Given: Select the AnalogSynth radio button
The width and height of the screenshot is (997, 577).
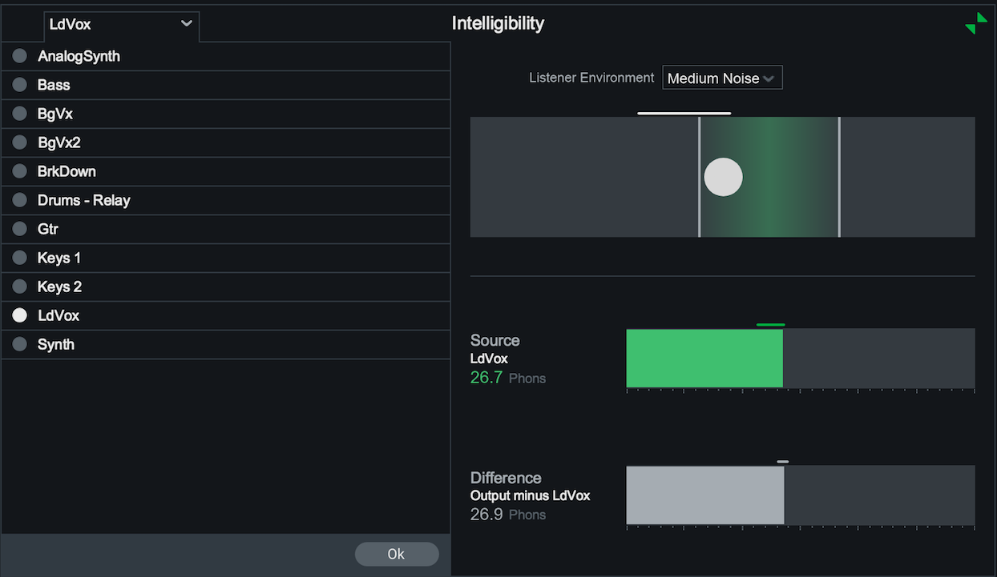Looking at the screenshot, I should (20, 56).
